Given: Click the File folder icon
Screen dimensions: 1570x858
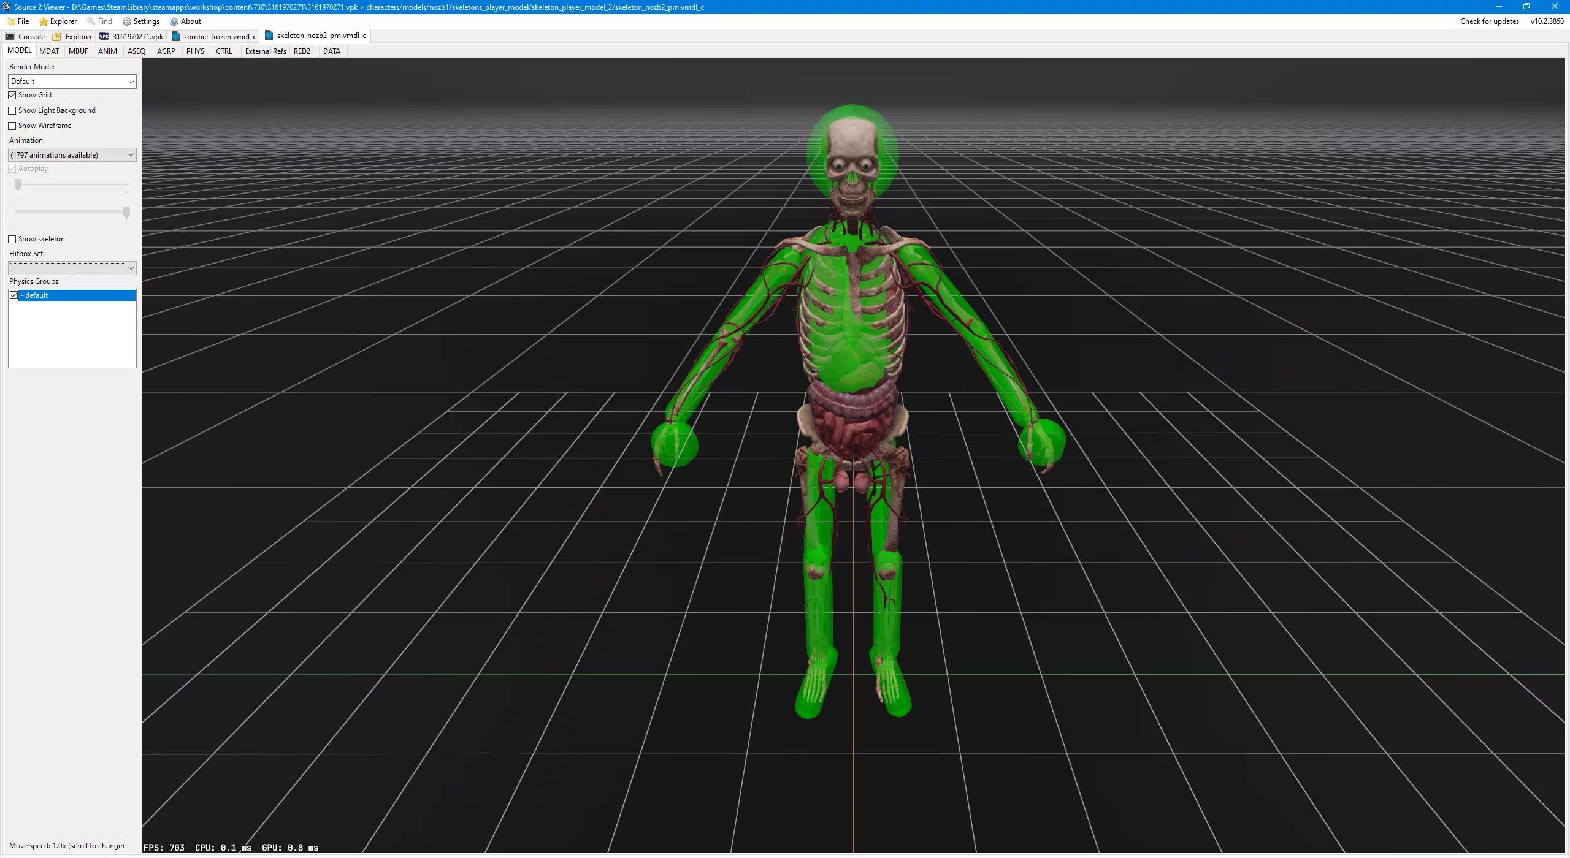Looking at the screenshot, I should coord(11,21).
